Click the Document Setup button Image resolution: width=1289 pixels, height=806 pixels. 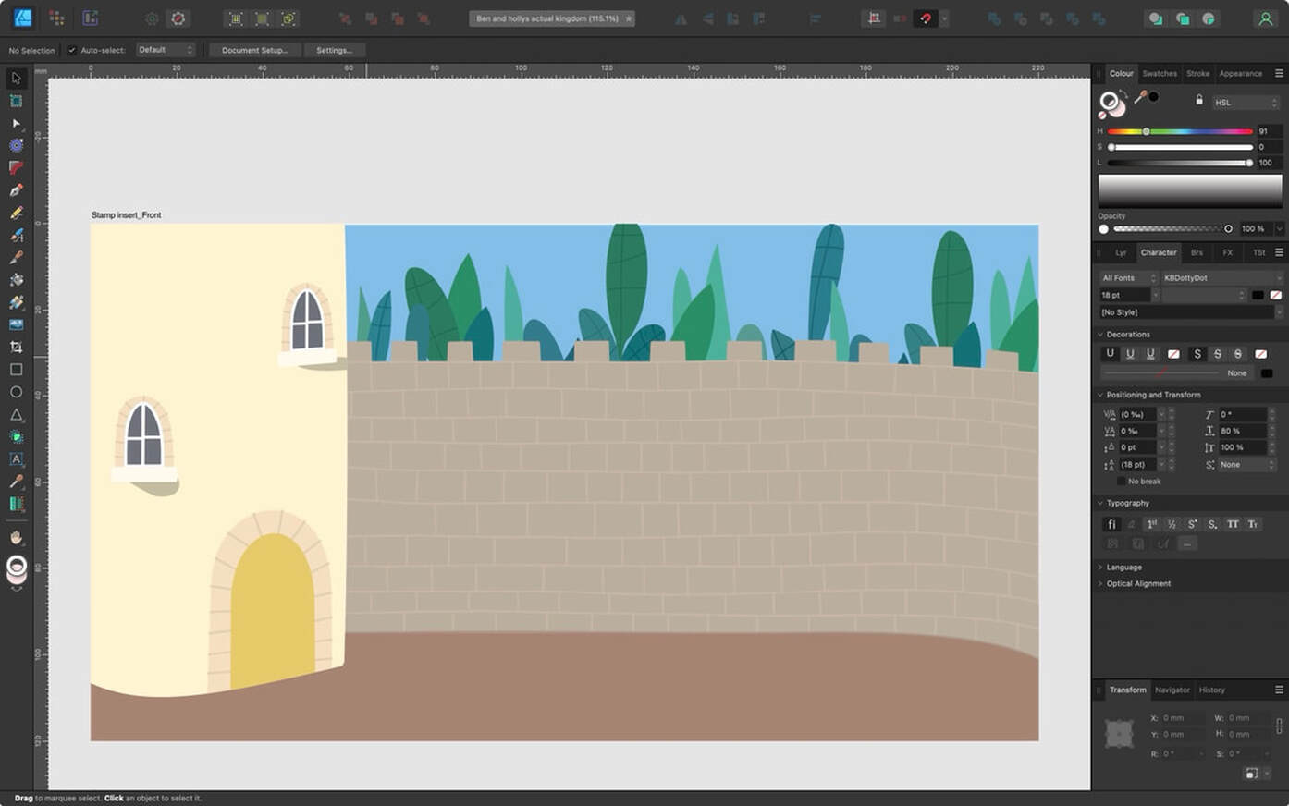255,50
